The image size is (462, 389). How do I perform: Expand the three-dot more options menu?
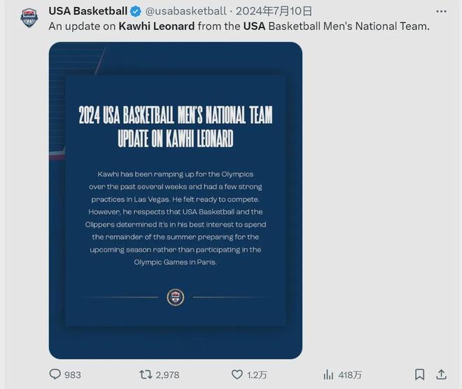coord(440,11)
